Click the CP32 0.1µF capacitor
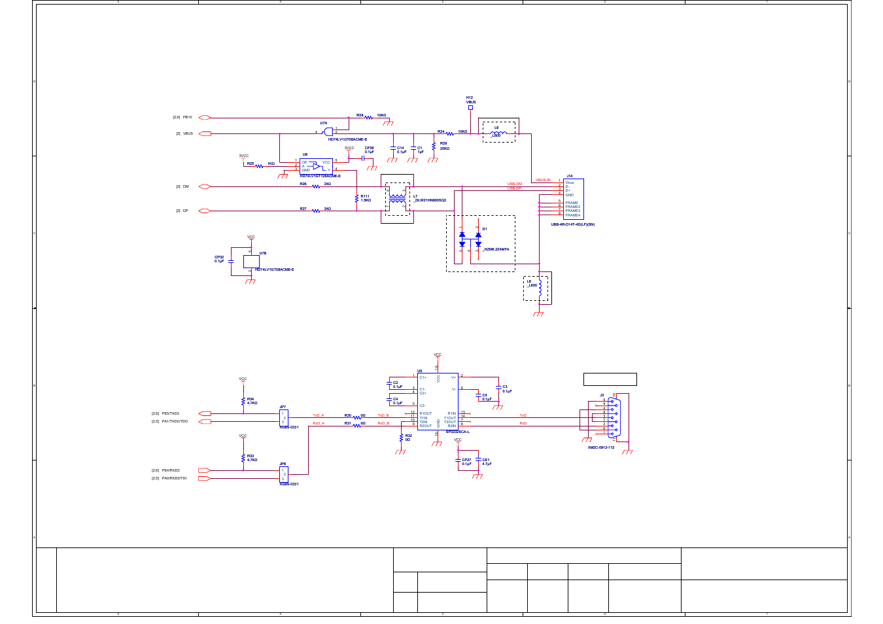 pyautogui.click(x=231, y=261)
